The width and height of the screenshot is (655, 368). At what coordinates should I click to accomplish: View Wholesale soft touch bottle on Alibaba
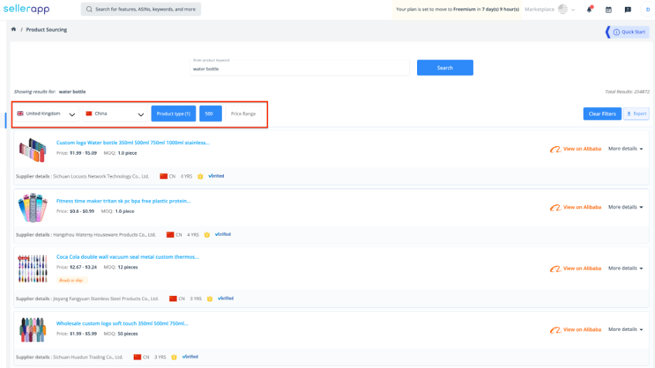pos(576,330)
